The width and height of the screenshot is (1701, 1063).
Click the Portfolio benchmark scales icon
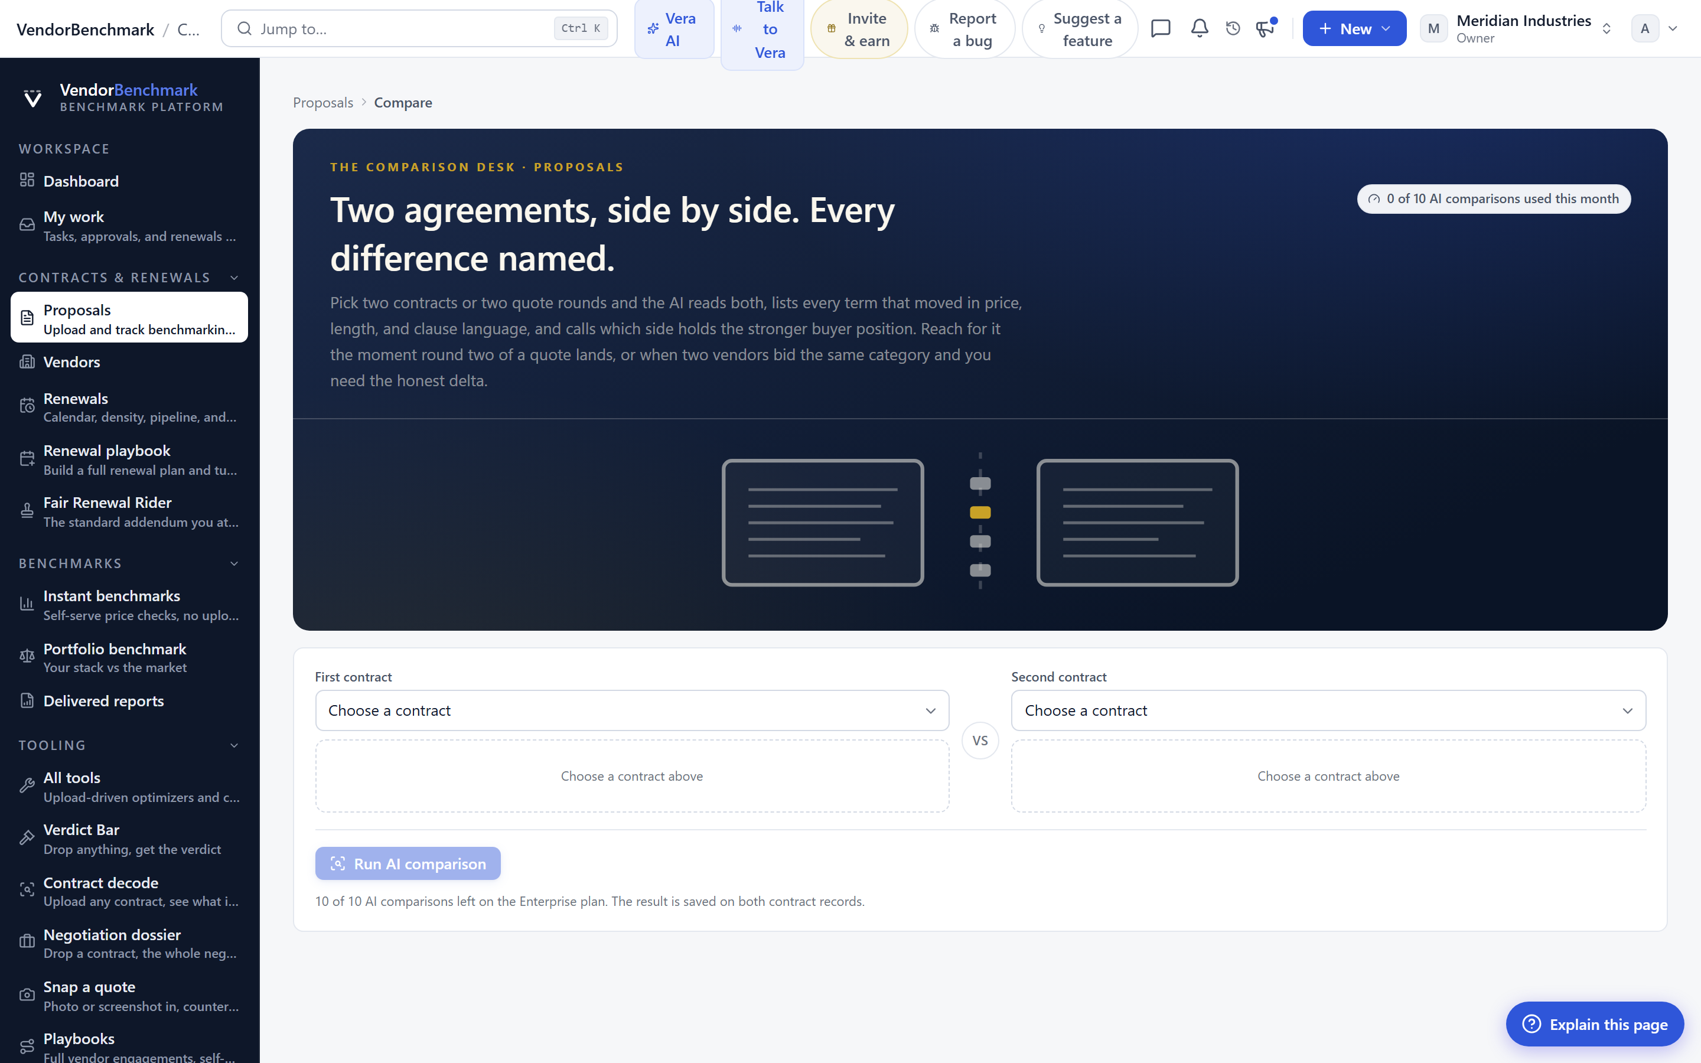(27, 657)
